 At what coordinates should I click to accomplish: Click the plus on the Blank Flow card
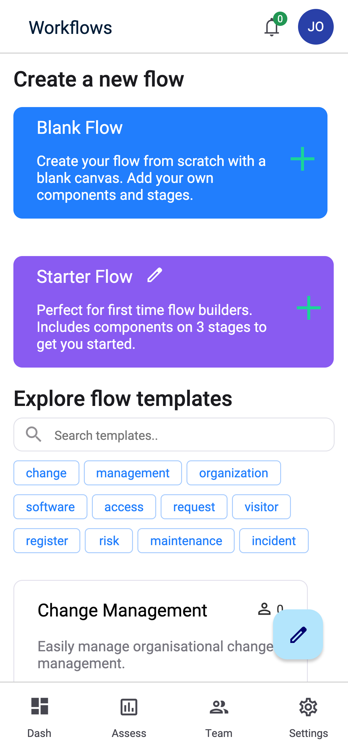click(x=302, y=159)
